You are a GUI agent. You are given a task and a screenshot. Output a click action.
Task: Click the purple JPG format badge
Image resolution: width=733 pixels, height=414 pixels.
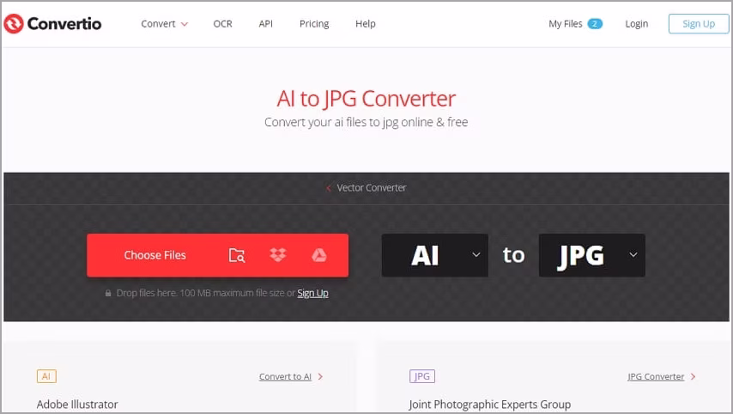click(422, 376)
